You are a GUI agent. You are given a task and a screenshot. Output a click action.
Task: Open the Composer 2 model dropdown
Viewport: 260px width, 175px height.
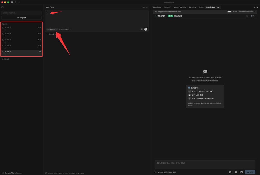[65, 29]
